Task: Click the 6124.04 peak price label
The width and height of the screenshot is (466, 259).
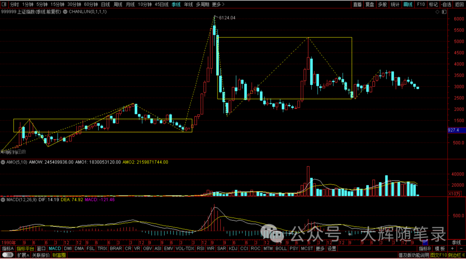Action: point(227,18)
